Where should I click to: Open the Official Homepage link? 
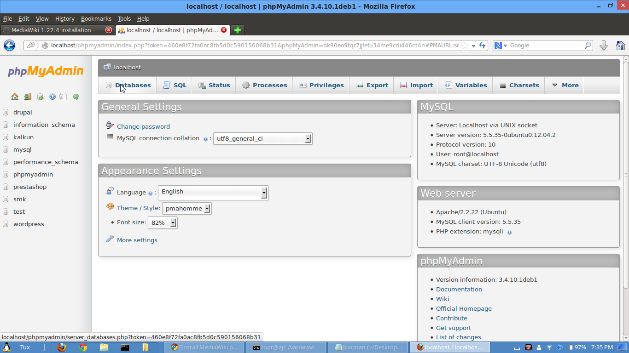[x=464, y=308]
